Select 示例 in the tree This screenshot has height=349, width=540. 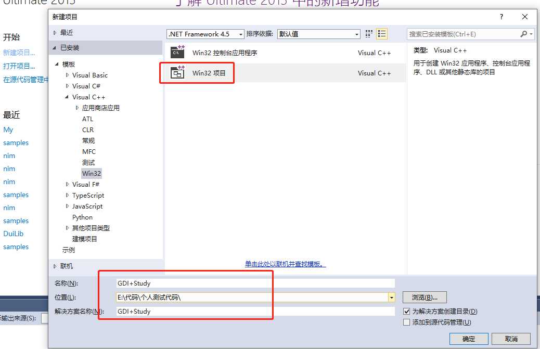(x=68, y=250)
